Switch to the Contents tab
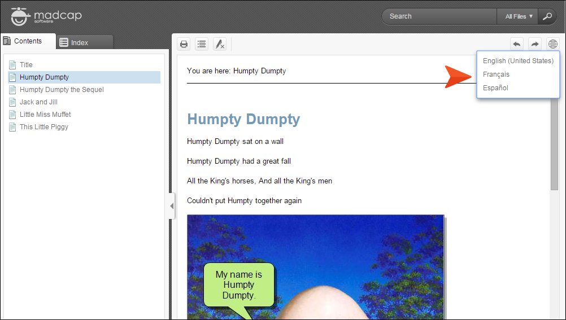This screenshot has width=566, height=320. (28, 41)
